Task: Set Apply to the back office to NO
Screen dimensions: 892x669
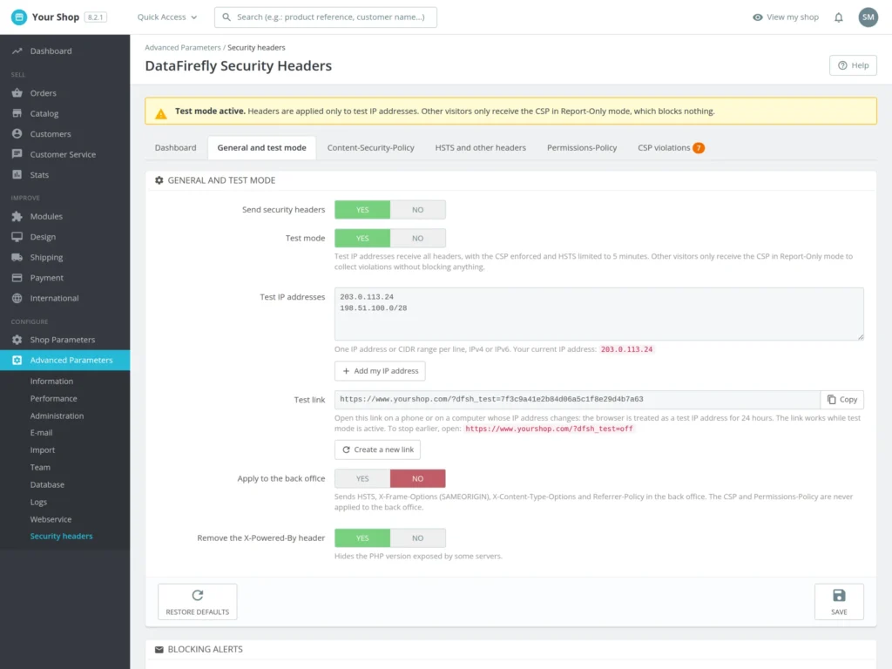Action: coord(417,478)
